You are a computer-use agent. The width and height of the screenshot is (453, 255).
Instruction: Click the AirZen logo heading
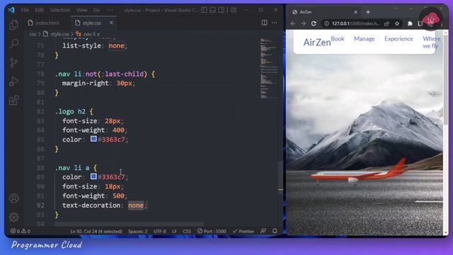(317, 42)
